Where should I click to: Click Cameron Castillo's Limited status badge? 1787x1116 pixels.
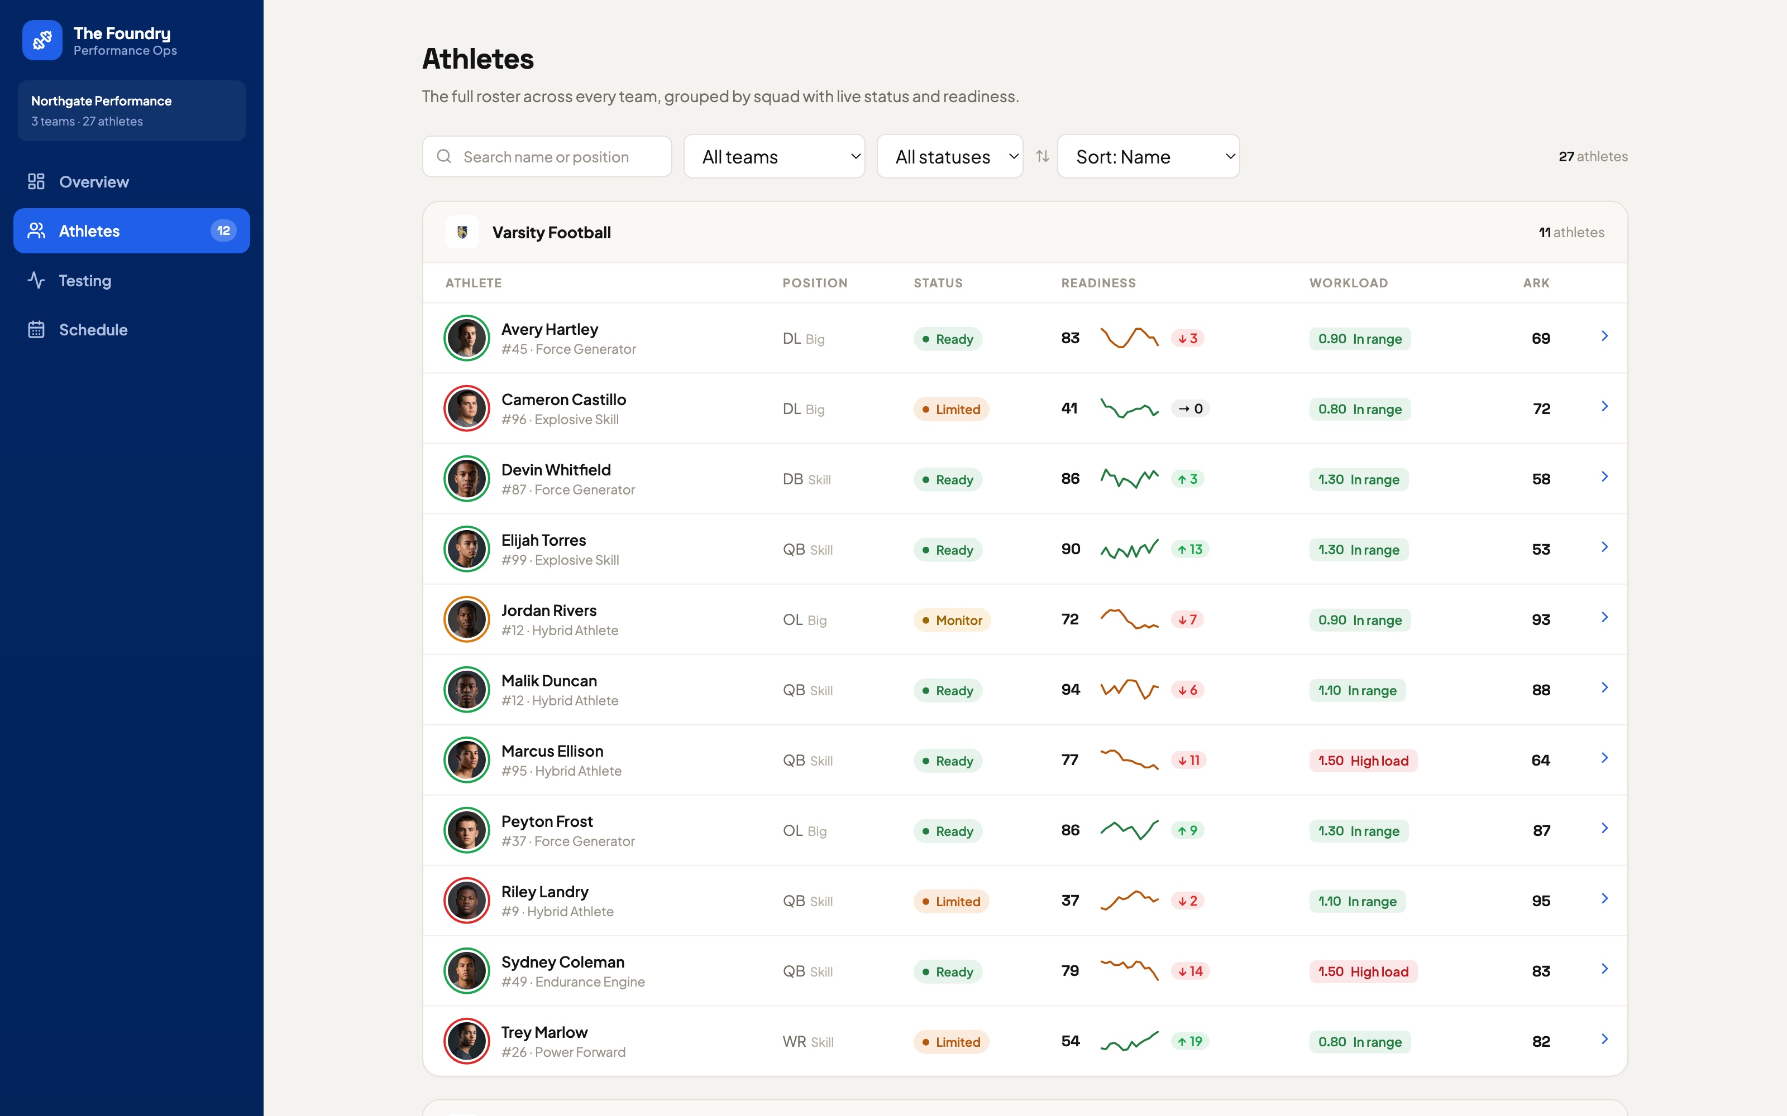click(950, 409)
